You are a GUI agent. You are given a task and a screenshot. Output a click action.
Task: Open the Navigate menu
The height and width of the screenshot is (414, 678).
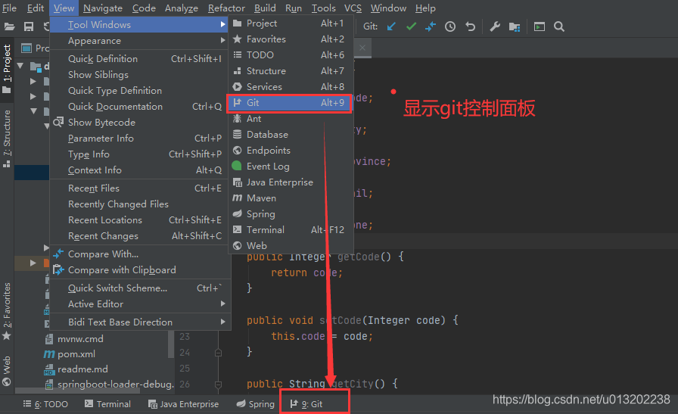pyautogui.click(x=103, y=8)
